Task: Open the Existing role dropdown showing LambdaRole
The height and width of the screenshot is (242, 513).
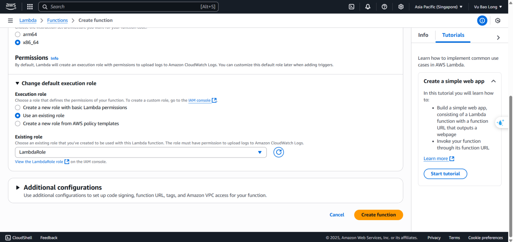Action: [x=141, y=152]
